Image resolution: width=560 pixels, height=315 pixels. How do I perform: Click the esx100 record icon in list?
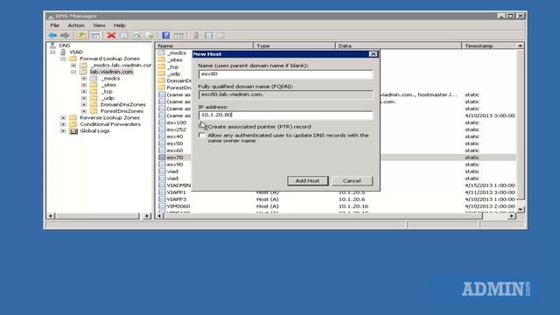162,122
